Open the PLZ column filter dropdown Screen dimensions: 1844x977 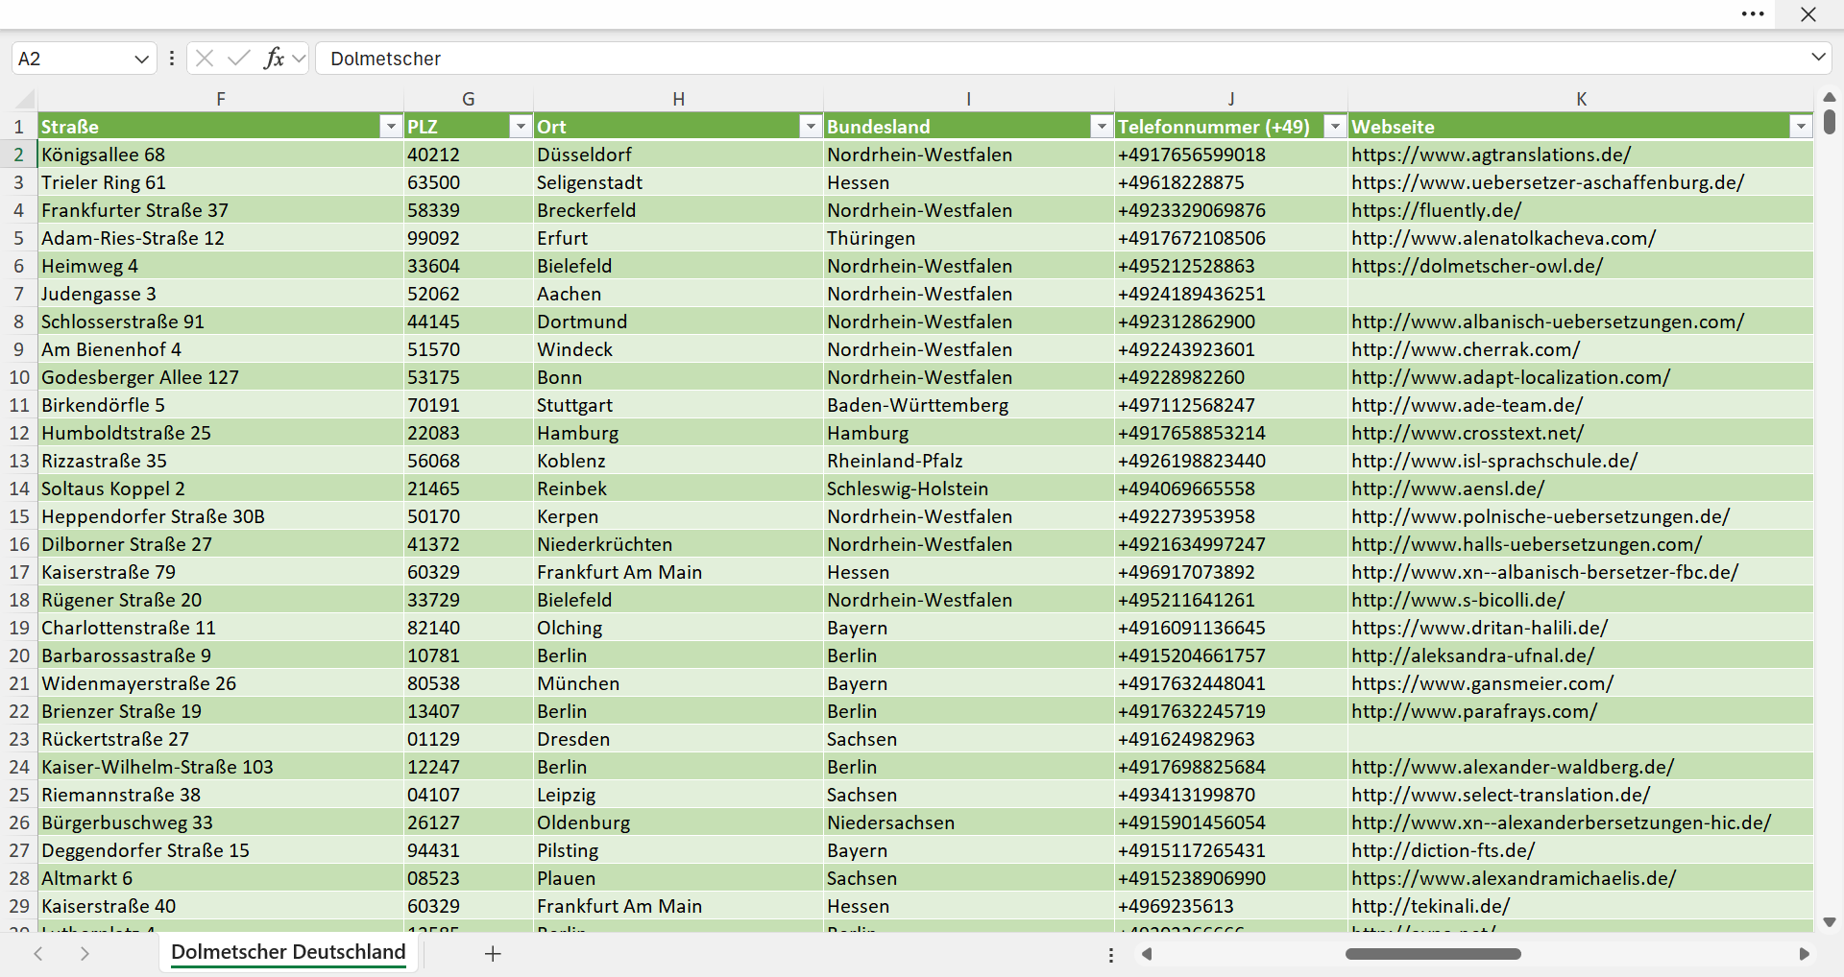pos(521,127)
